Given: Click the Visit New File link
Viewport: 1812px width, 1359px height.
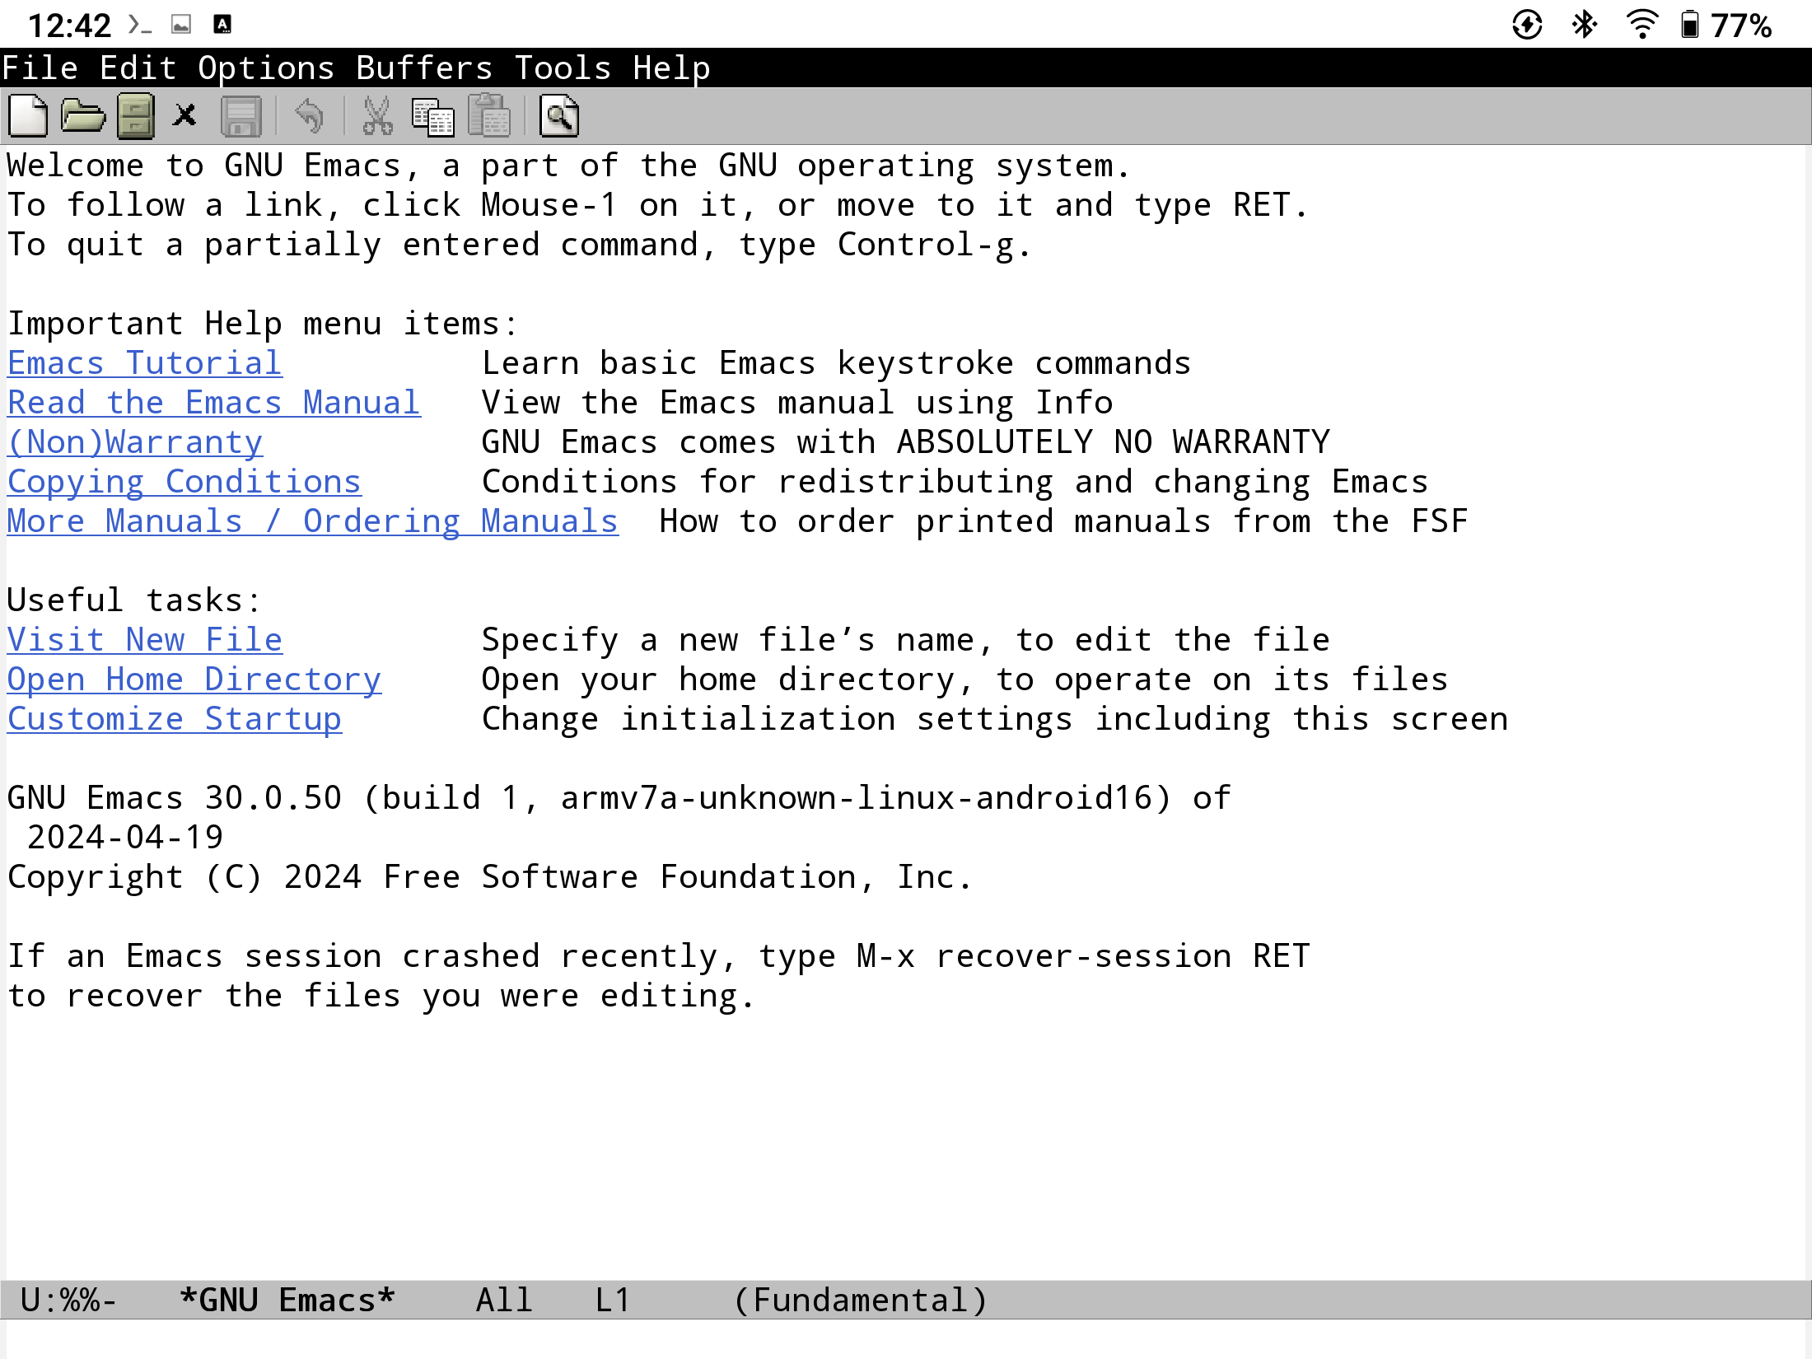Looking at the screenshot, I should click(x=145, y=640).
